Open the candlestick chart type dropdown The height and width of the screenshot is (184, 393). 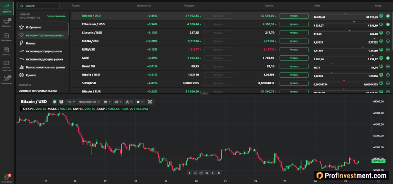click(x=107, y=102)
